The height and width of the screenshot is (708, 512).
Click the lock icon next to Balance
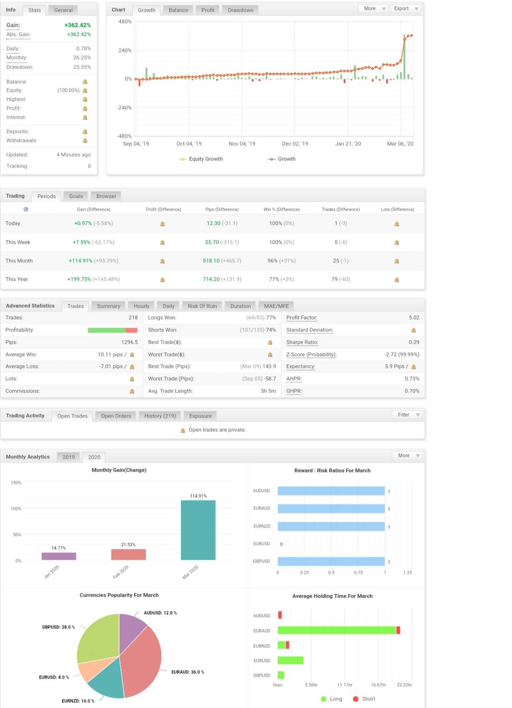click(x=85, y=82)
